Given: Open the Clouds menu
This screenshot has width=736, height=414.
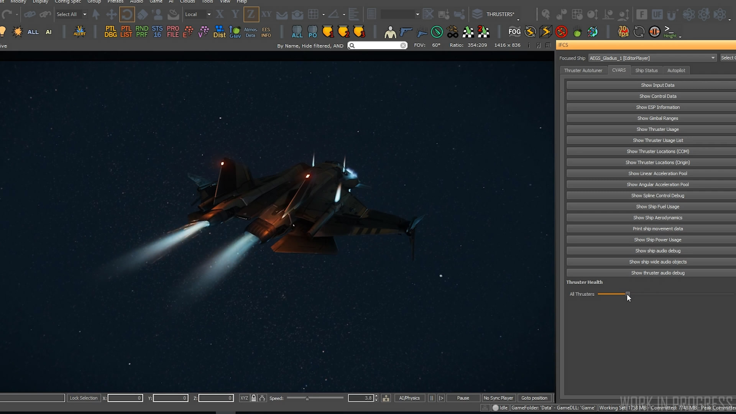Looking at the screenshot, I should 187,2.
